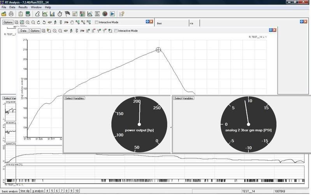Open the bar chart histogram icon
Viewport: 311px width, 195px height.
[x=52, y=14]
